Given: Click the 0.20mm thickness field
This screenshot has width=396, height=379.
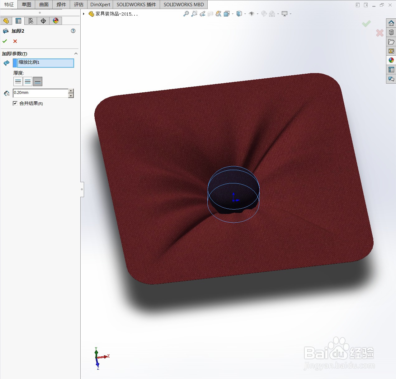Looking at the screenshot, I should tap(40, 93).
